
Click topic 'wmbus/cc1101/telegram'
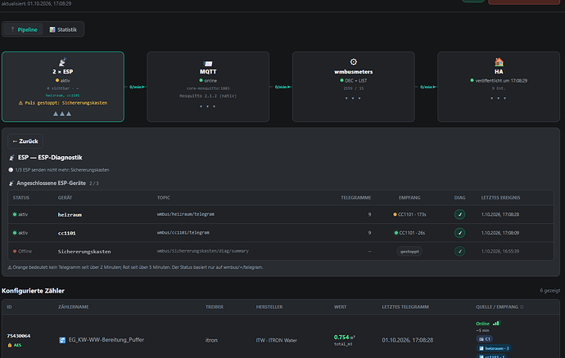coord(183,232)
